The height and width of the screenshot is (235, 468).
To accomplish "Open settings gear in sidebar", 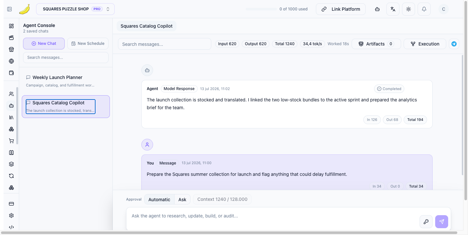I will [x=11, y=215].
